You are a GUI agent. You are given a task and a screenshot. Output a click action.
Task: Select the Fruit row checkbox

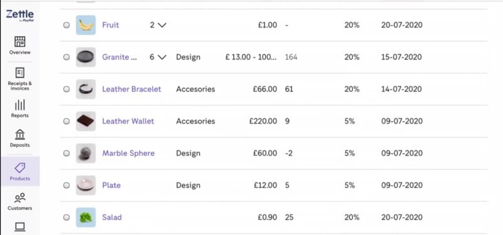tap(67, 25)
